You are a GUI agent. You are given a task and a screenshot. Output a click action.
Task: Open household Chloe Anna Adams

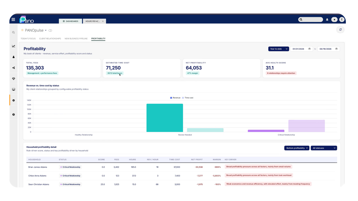click(37, 176)
